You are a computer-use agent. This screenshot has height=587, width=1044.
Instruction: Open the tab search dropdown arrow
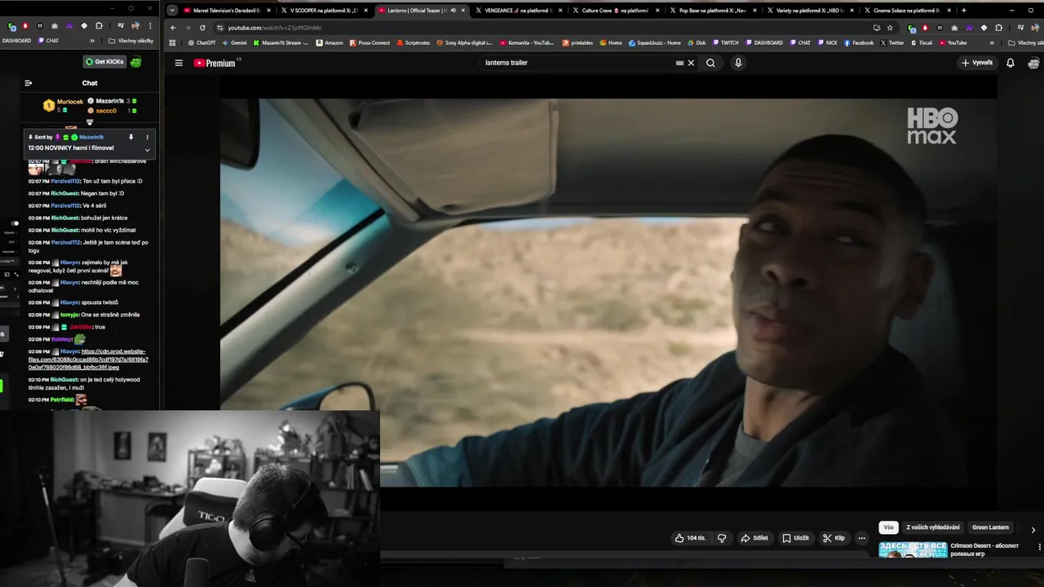click(172, 11)
